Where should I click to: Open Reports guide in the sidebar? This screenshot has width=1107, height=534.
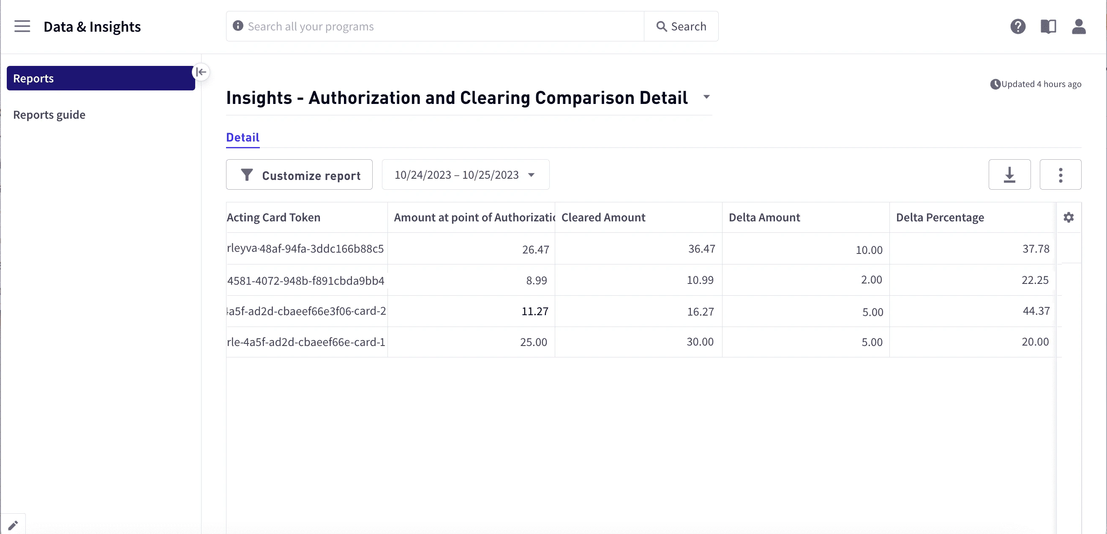49,114
